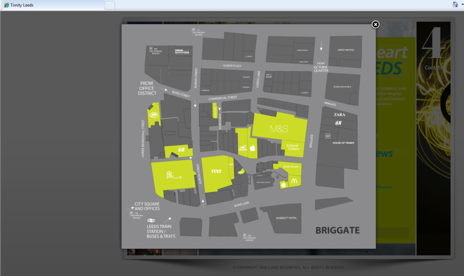This screenshot has width=464, height=276.
Task: Click the Debenhams building label
Action: 342,87
